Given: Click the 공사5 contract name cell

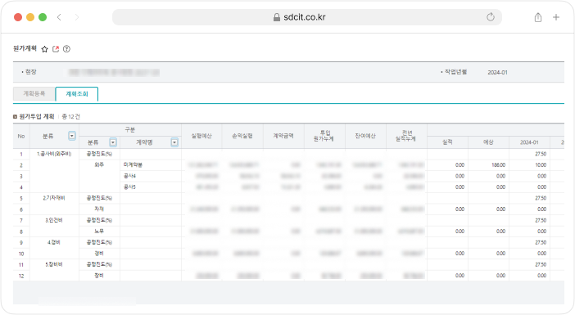Looking at the screenshot, I should pos(151,187).
